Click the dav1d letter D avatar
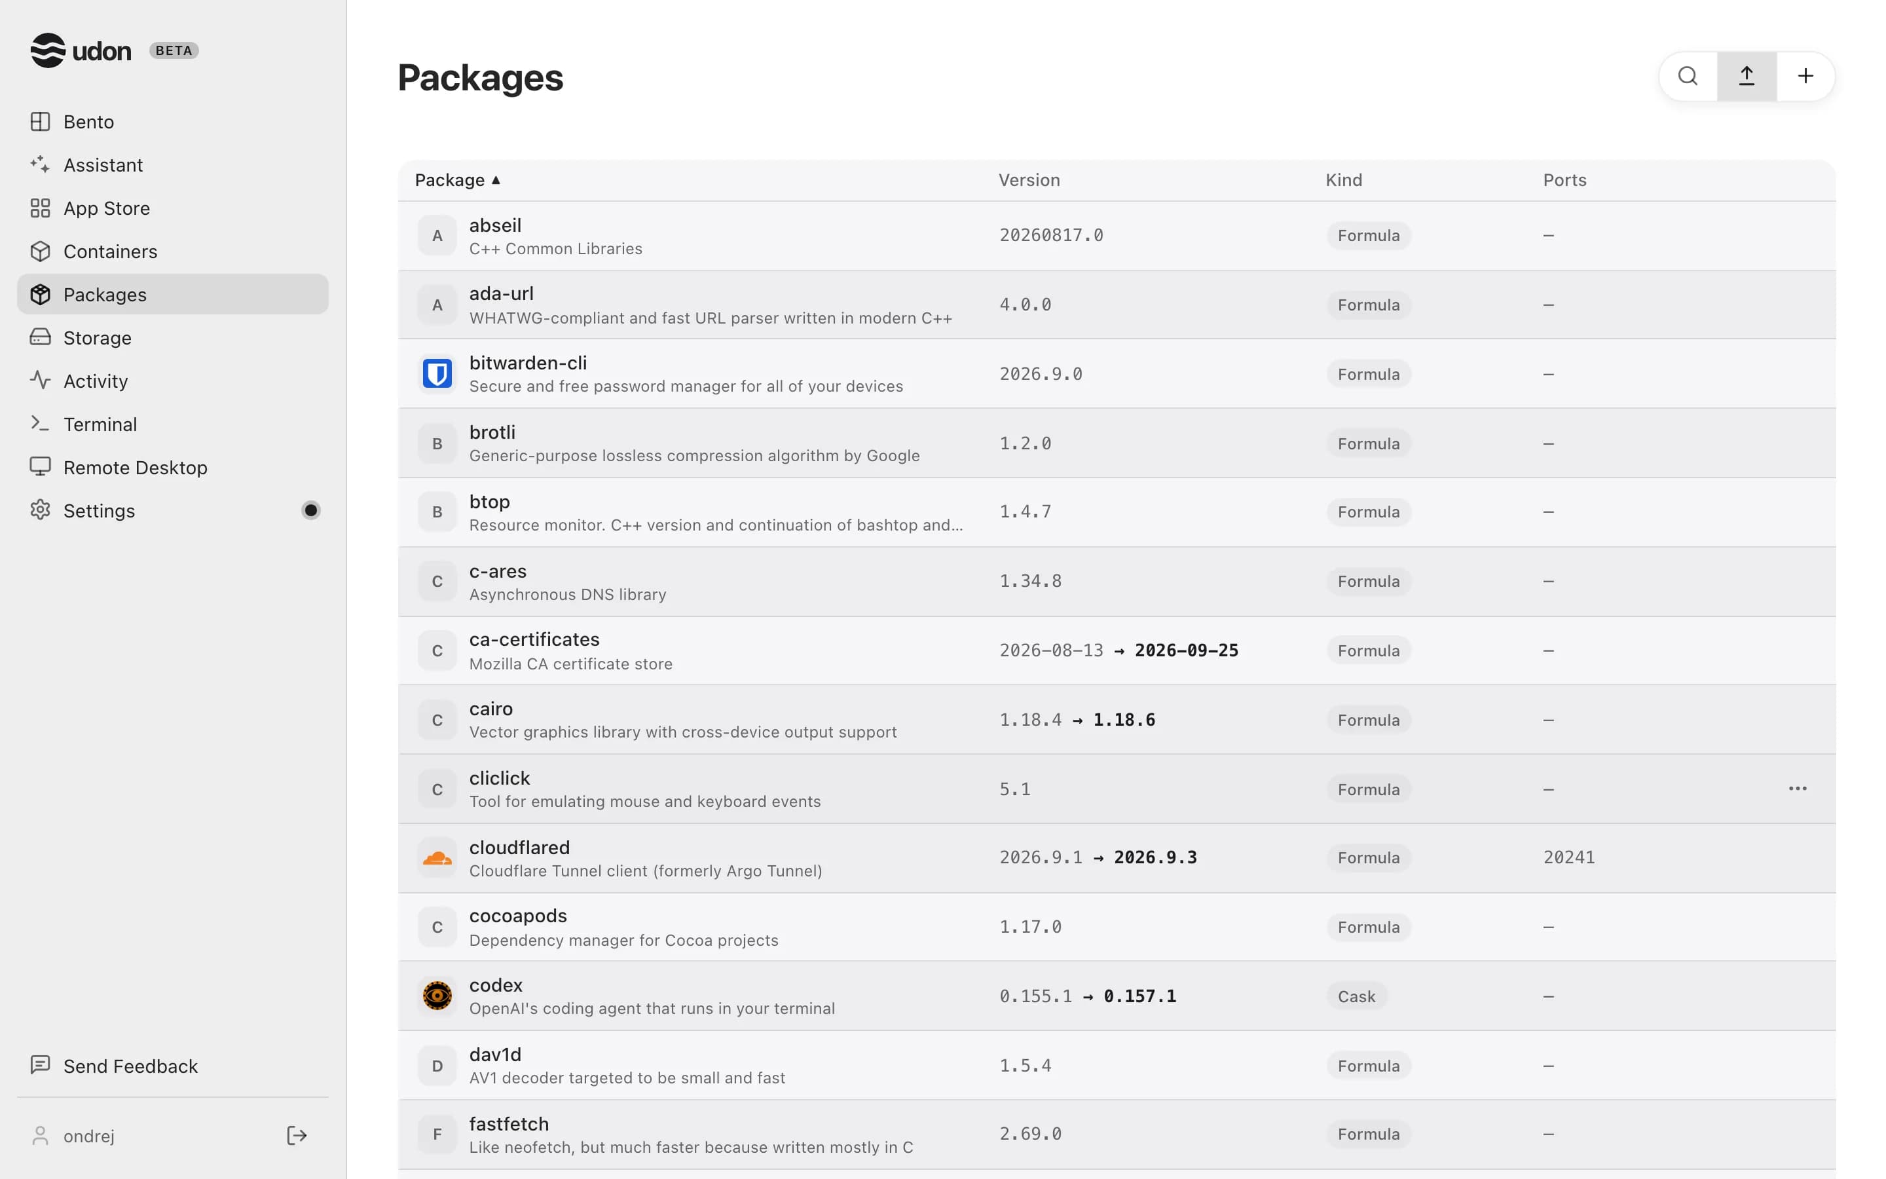Screen dimensions: 1886x1179 [x=437, y=1065]
